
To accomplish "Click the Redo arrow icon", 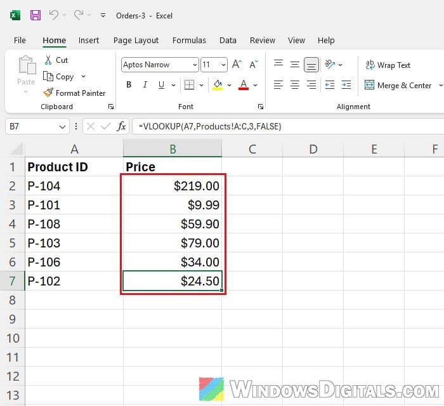I will 79,15.
